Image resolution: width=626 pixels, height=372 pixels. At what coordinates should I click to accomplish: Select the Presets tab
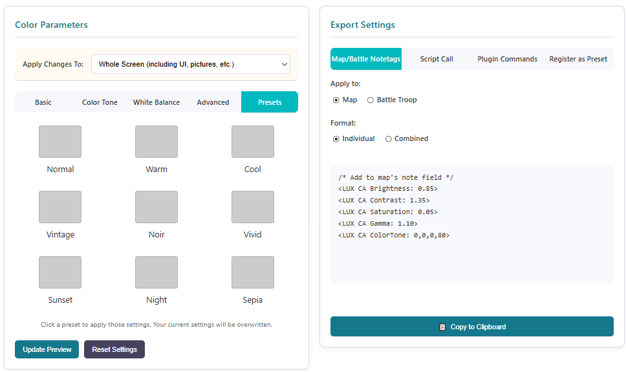pos(270,102)
